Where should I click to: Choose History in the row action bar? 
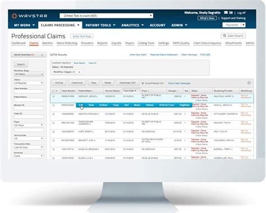pyautogui.click(x=150, y=105)
